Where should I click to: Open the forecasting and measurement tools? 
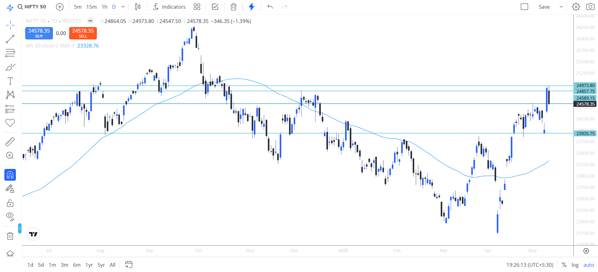tap(10, 109)
